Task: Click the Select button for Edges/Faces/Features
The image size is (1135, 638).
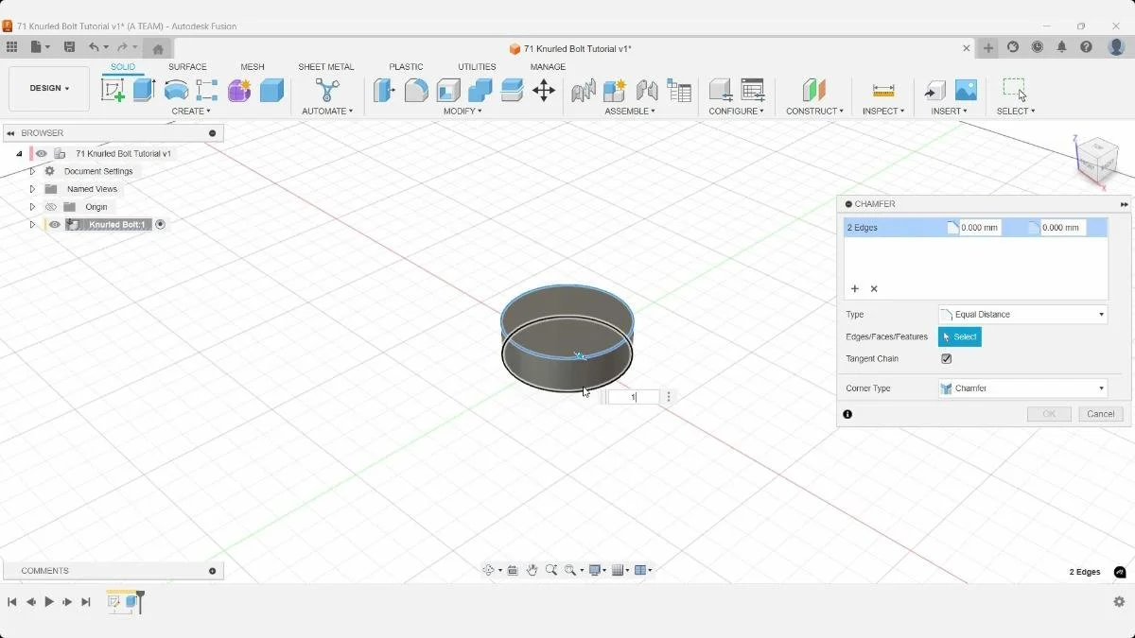Action: (x=960, y=337)
